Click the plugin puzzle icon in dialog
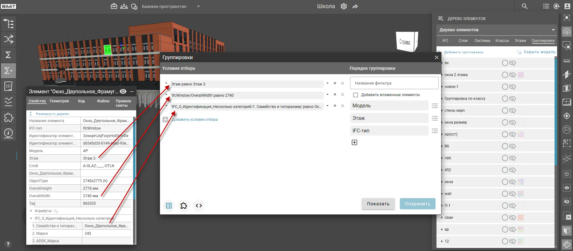Screen dimensions: 573x251 [x=184, y=206]
